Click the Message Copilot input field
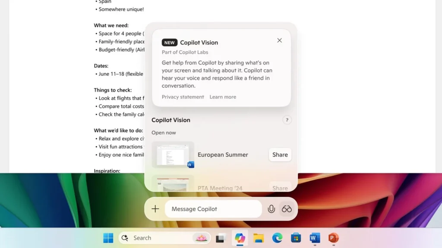Image resolution: width=442 pixels, height=248 pixels. pyautogui.click(x=213, y=209)
